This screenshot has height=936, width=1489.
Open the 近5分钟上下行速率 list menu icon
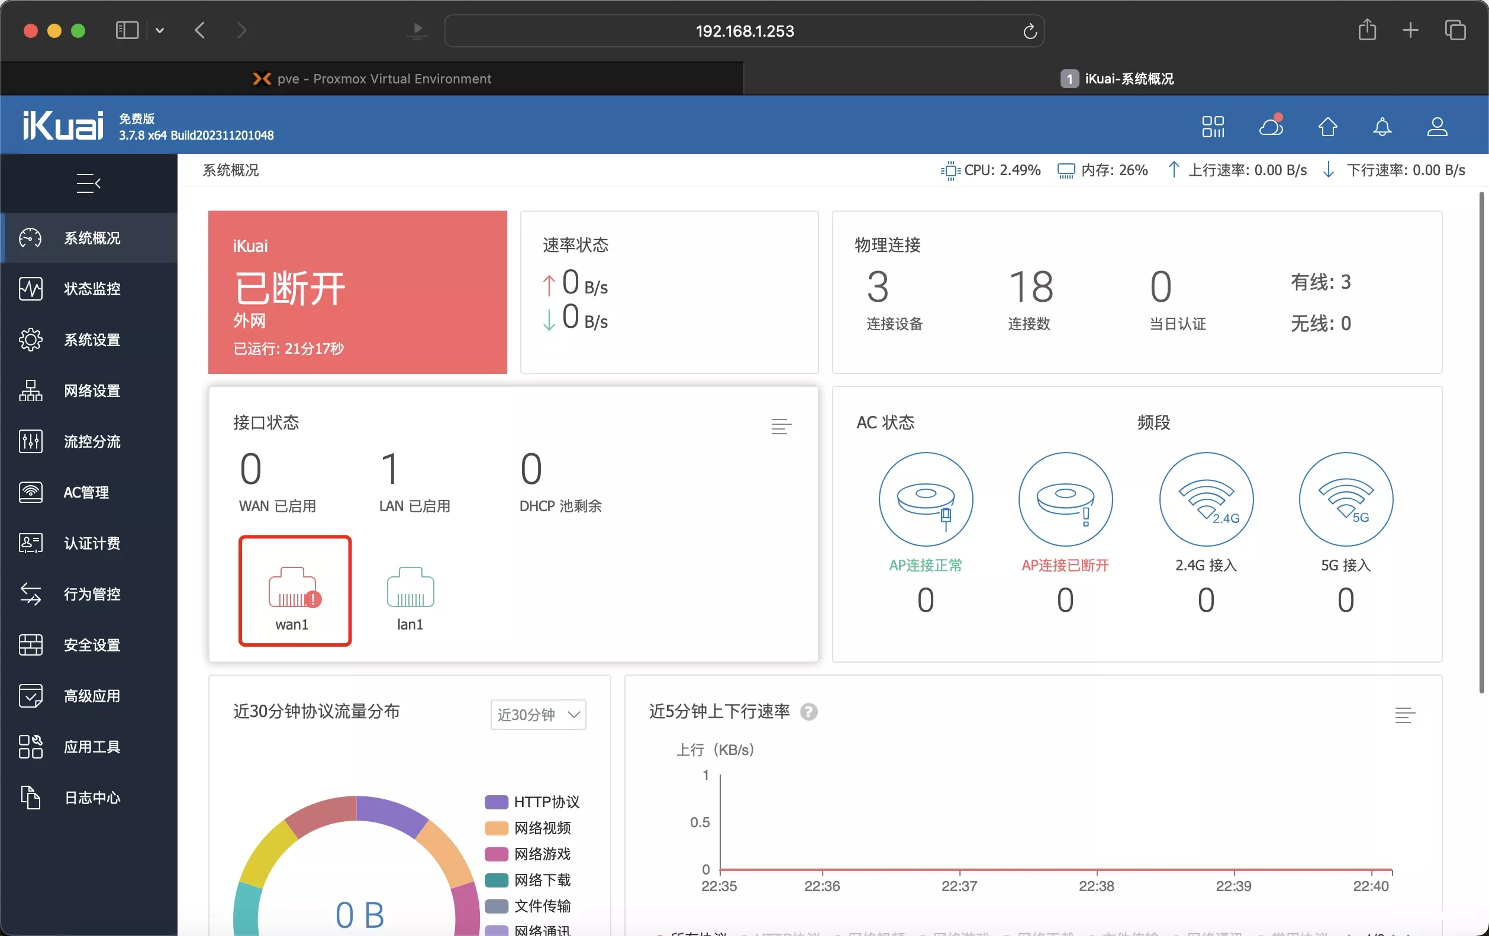(1405, 715)
